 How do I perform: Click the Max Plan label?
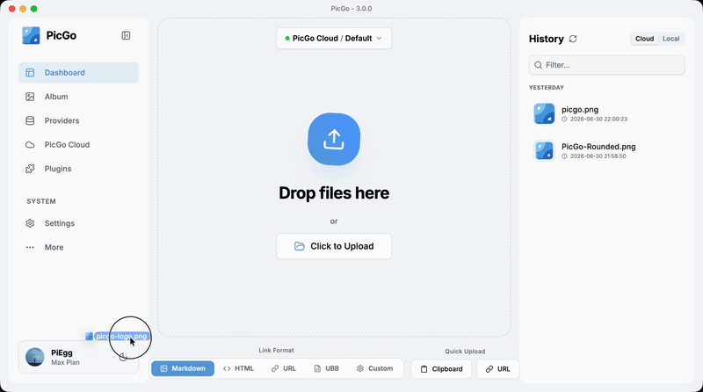click(x=65, y=362)
